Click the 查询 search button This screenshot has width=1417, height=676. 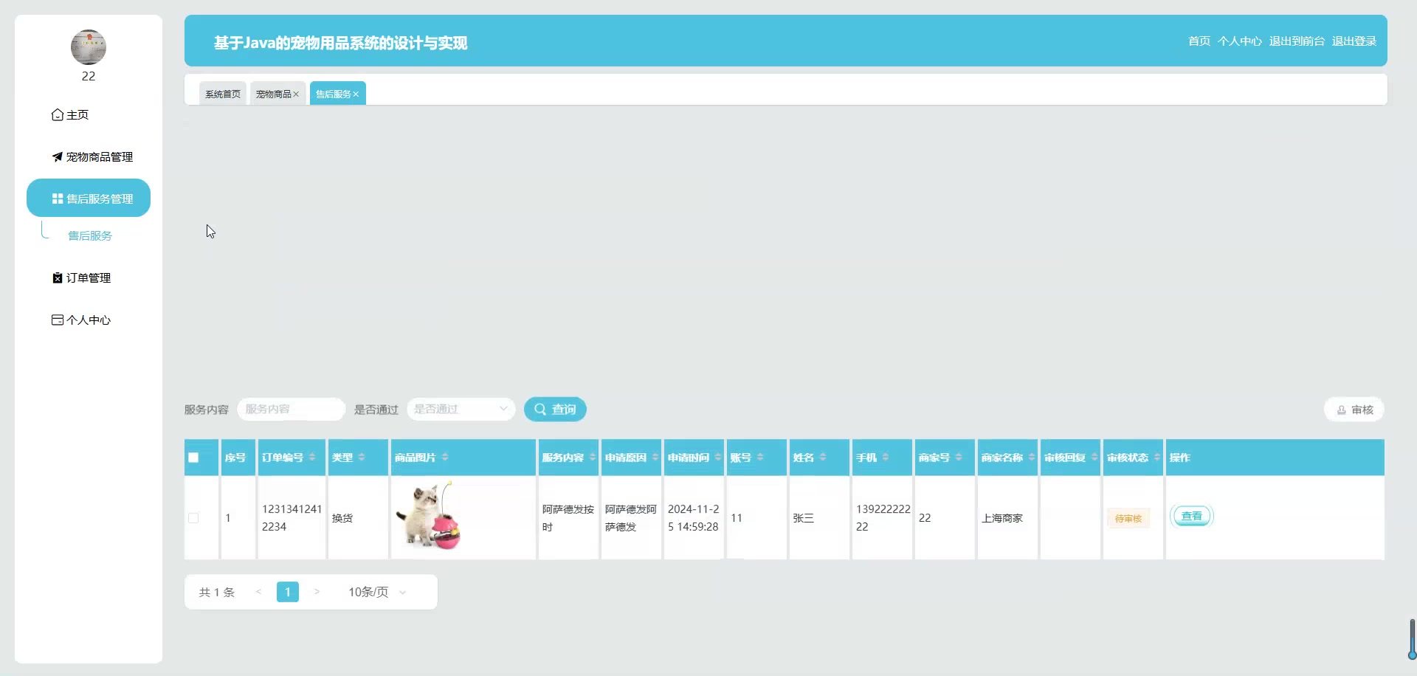tap(555, 410)
